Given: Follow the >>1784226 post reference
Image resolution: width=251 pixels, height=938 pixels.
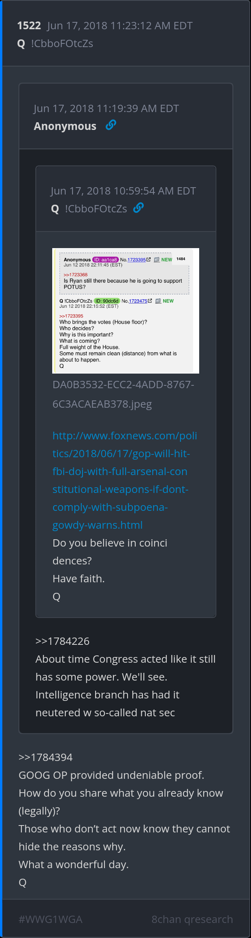Looking at the screenshot, I should (62, 641).
